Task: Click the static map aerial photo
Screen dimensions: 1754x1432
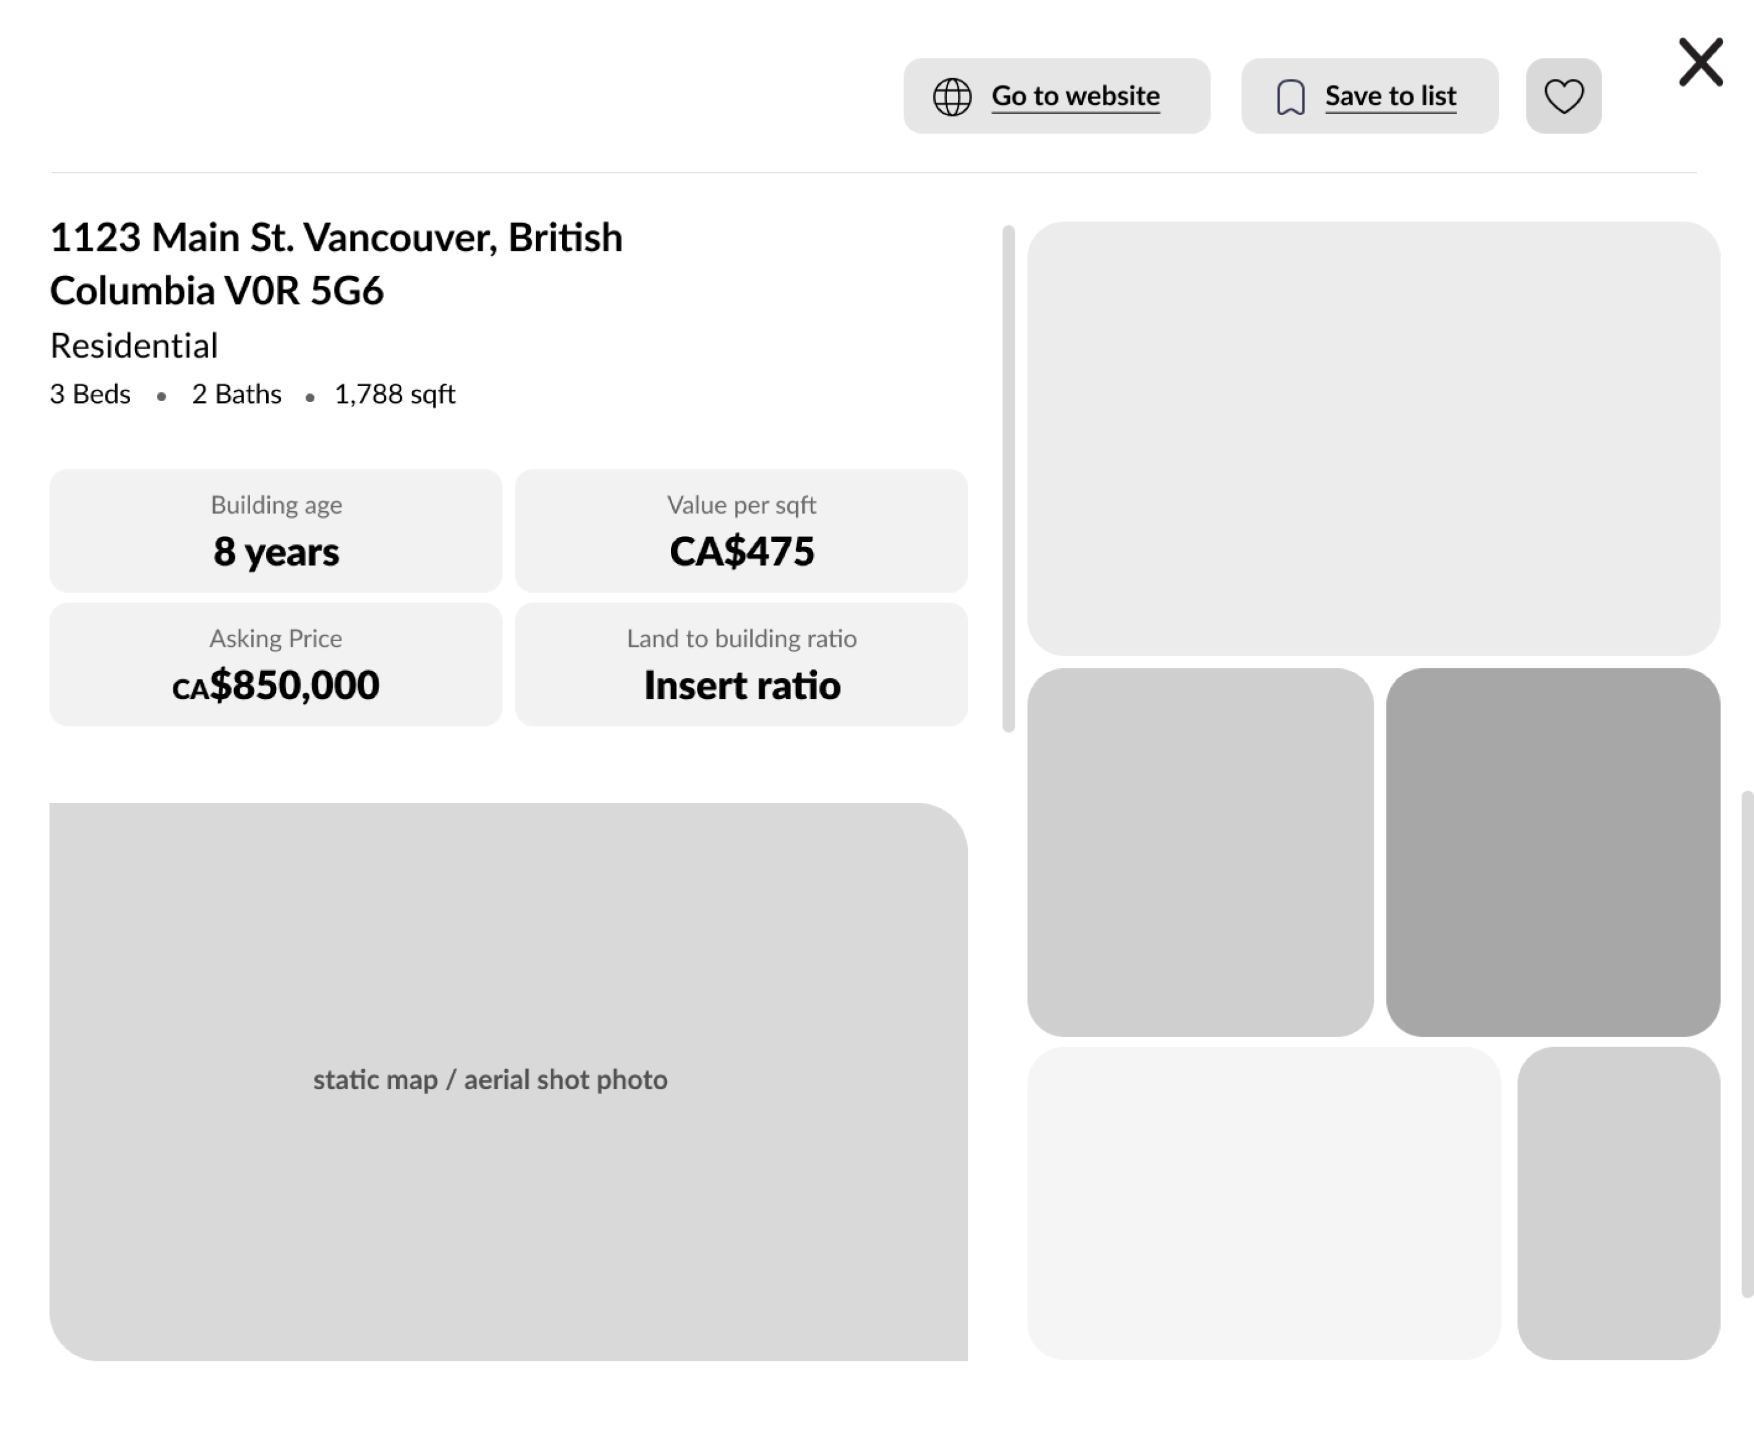Action: [x=508, y=1080]
